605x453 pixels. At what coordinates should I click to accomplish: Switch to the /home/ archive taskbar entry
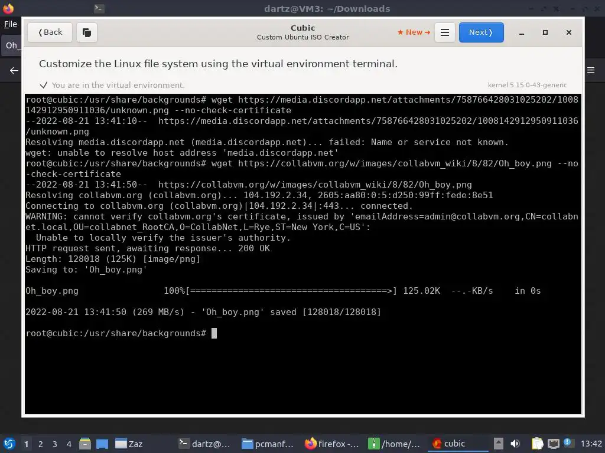tap(394, 444)
